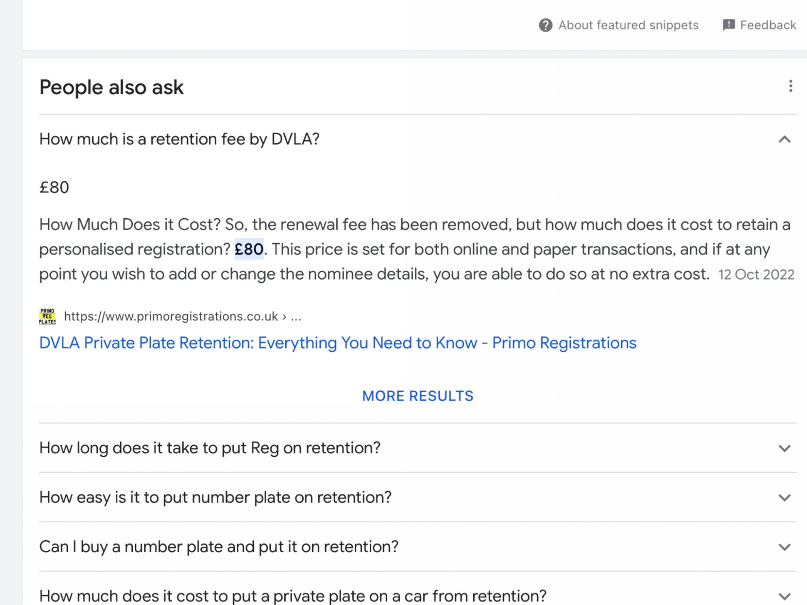807x605 pixels.
Task: Click the chevron beside the private plate cost question
Action: pos(784,596)
